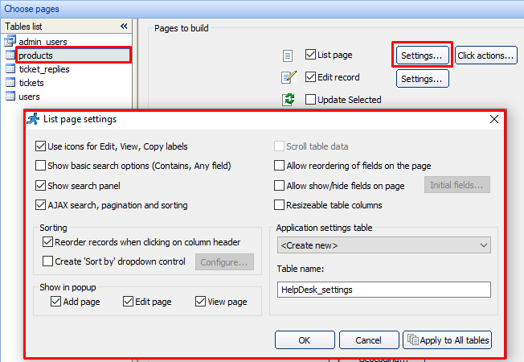Toggle AJAX search, pagination and sorting
The width and height of the screenshot is (524, 362).
tap(41, 205)
